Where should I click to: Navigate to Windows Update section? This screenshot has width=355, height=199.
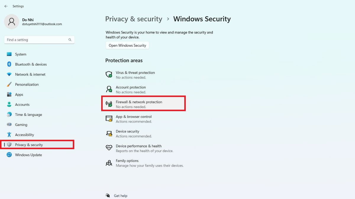[28, 155]
